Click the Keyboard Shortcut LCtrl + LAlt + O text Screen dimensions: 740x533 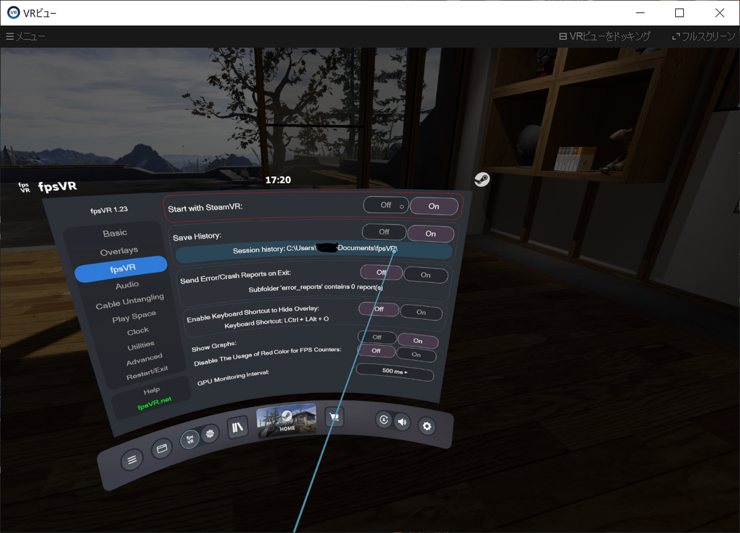pos(276,322)
